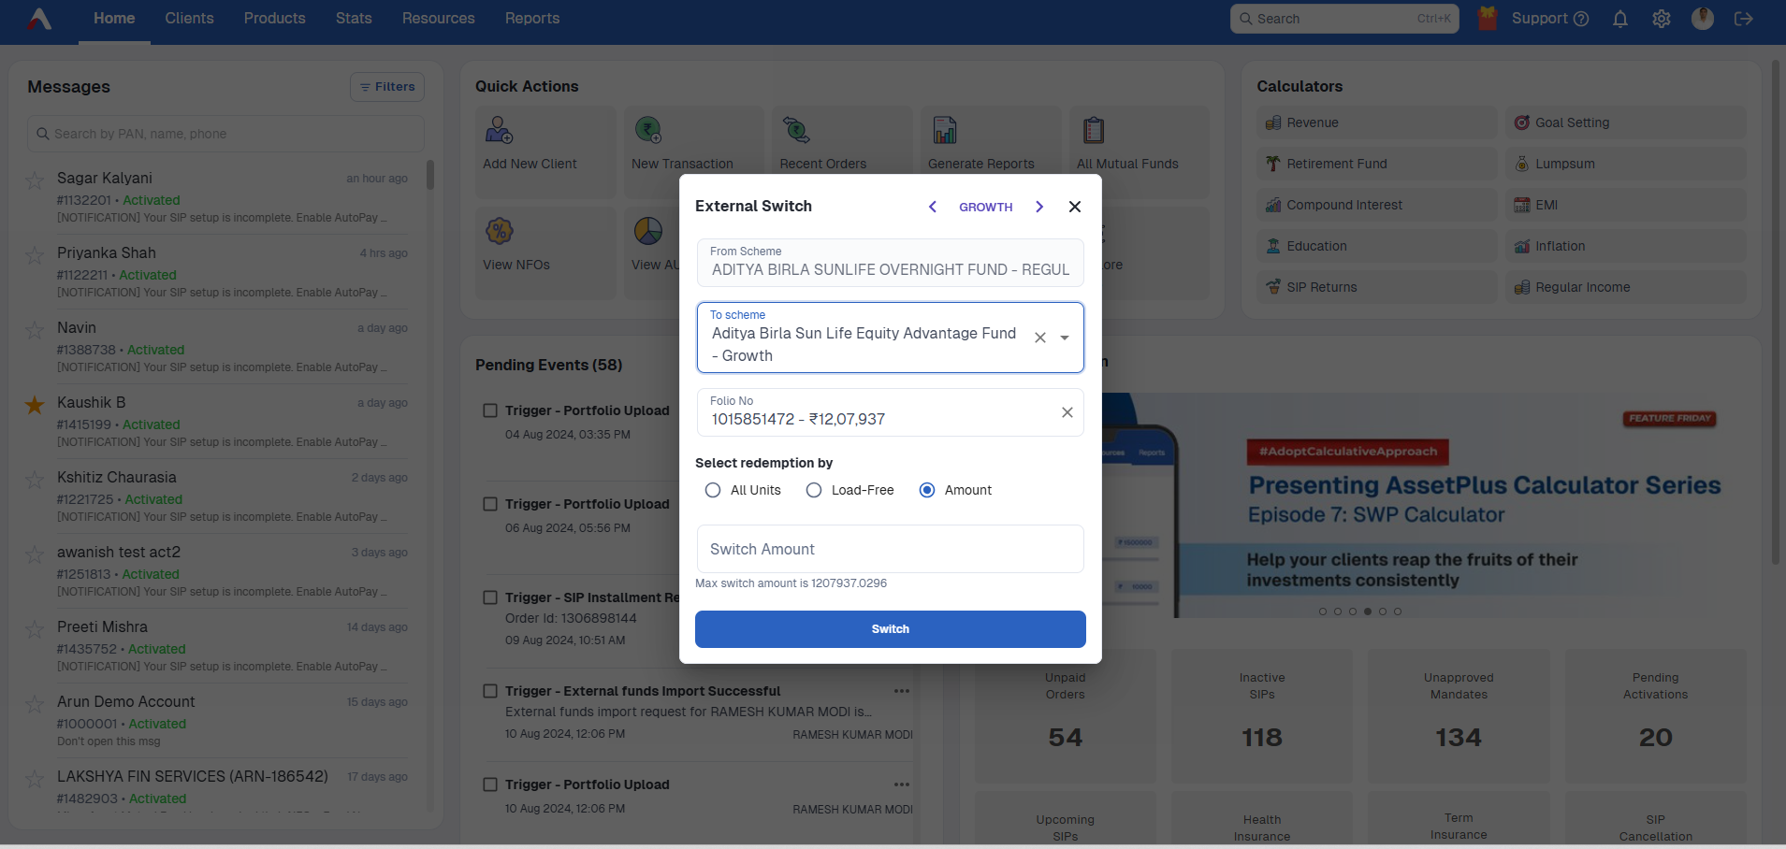
Task: Open EMI calculator
Action: coord(1625,205)
